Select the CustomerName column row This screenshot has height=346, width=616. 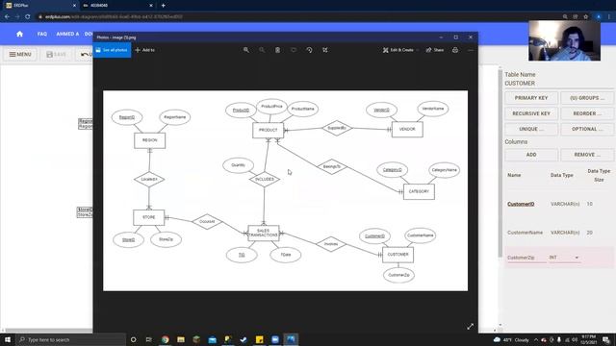(559, 233)
